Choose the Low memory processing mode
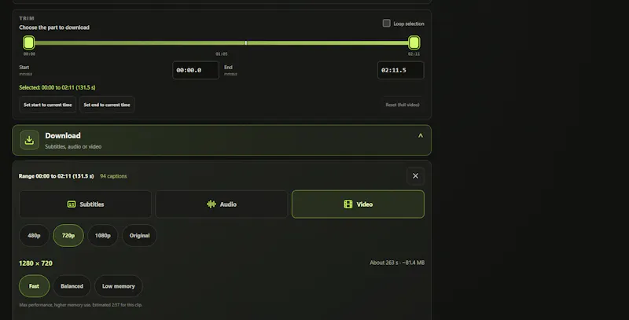 tap(119, 286)
